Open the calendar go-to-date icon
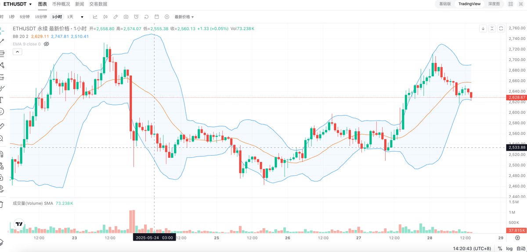The image size is (527, 252). 156,17
